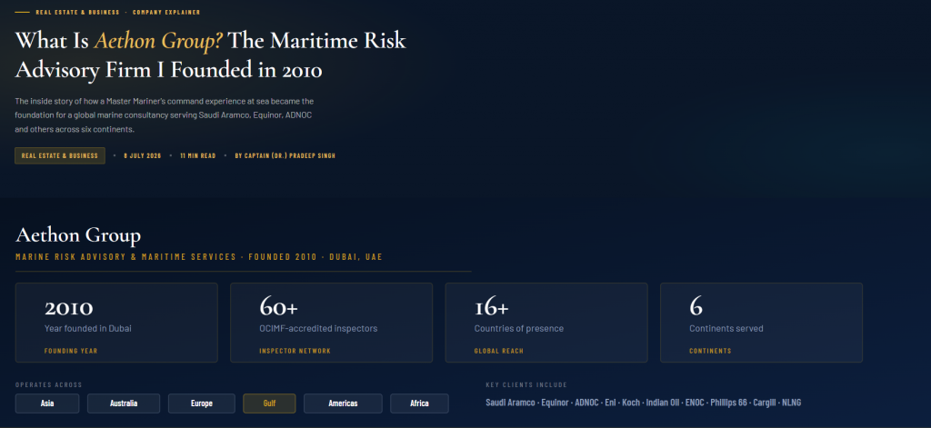Select the Australia region chip

pyautogui.click(x=124, y=403)
